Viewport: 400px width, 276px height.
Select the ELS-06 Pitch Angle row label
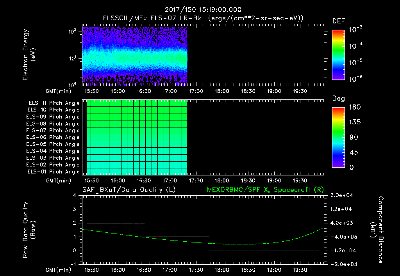click(x=53, y=137)
